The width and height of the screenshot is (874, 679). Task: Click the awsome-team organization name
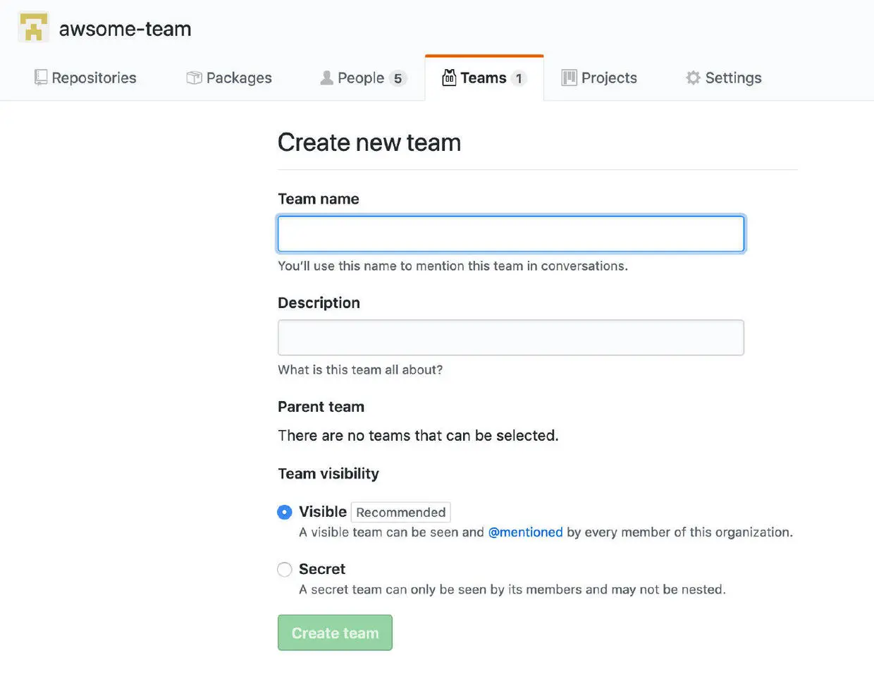[x=125, y=29]
